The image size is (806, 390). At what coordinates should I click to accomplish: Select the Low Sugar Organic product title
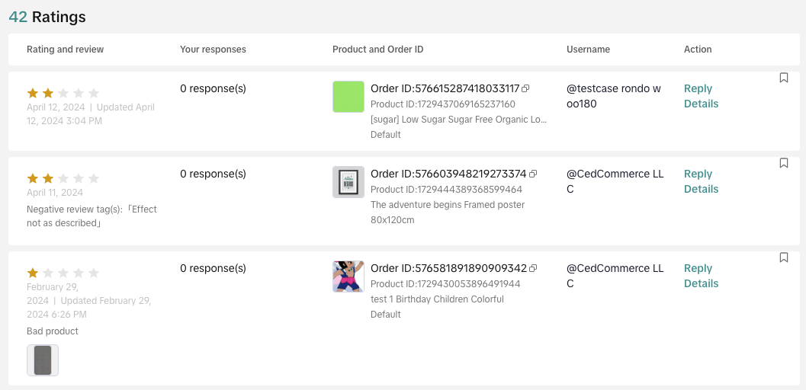pyautogui.click(x=458, y=120)
